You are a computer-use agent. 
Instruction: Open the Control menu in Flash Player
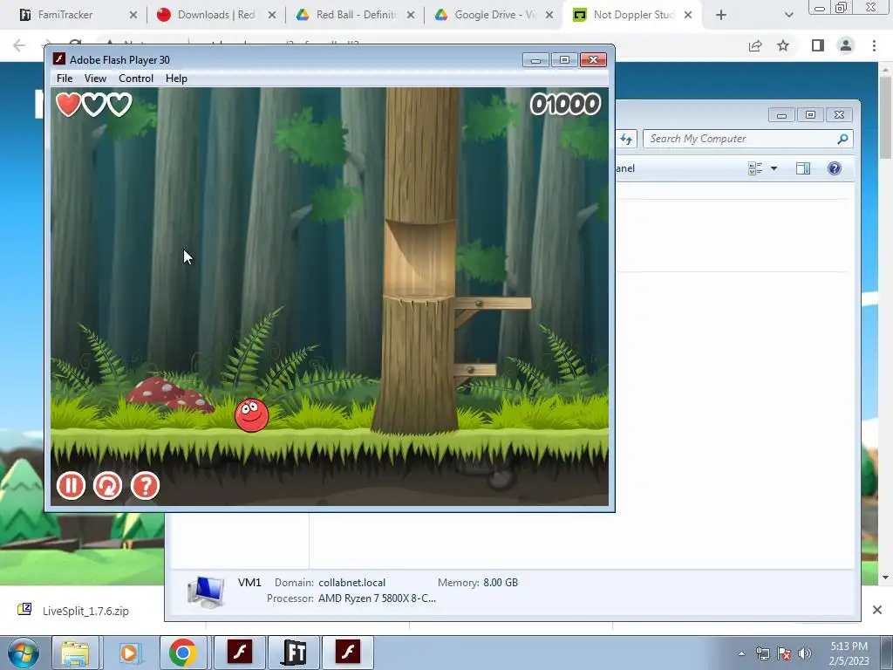(135, 78)
